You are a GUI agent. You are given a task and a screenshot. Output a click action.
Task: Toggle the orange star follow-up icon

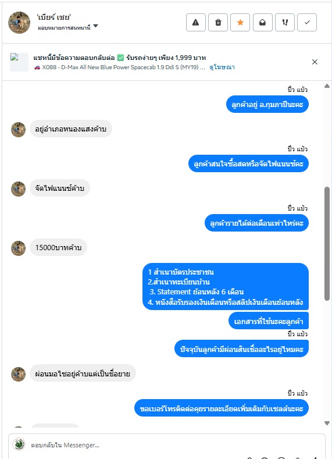pyautogui.click(x=240, y=22)
